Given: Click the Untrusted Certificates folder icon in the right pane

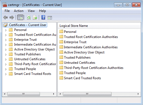Looking at the screenshot, I should point(61,62).
